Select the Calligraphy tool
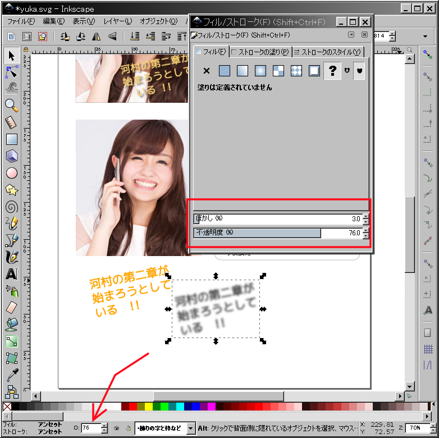Image resolution: width=439 pixels, height=438 pixels. click(11, 257)
